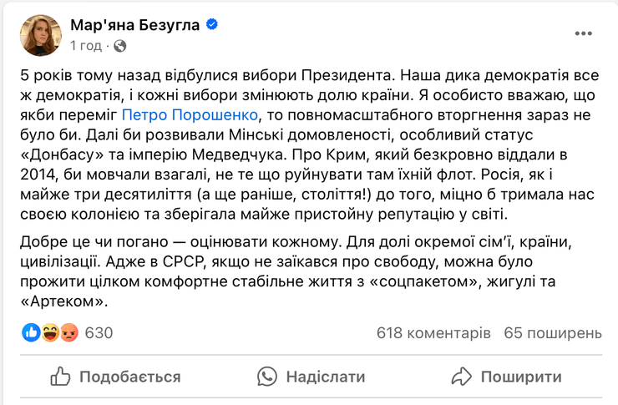Click the WhatsApp icon beside Надіслати

click(x=266, y=377)
